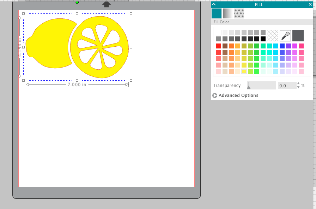Click the Fill Color section heading
The height and width of the screenshot is (209, 316).
221,22
